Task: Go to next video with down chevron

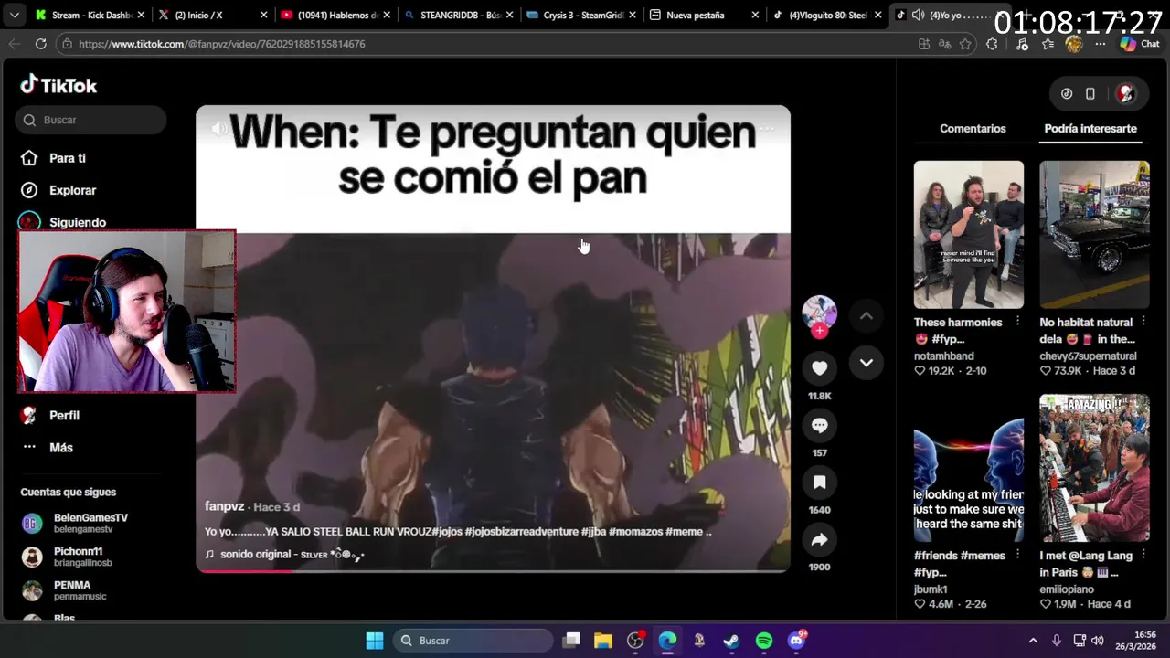Action: [x=866, y=363]
